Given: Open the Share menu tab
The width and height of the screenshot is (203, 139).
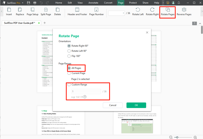Looking at the screenshot, I should coord(145,3).
